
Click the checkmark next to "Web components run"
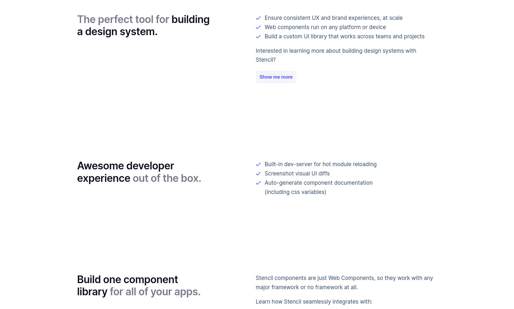(x=258, y=27)
